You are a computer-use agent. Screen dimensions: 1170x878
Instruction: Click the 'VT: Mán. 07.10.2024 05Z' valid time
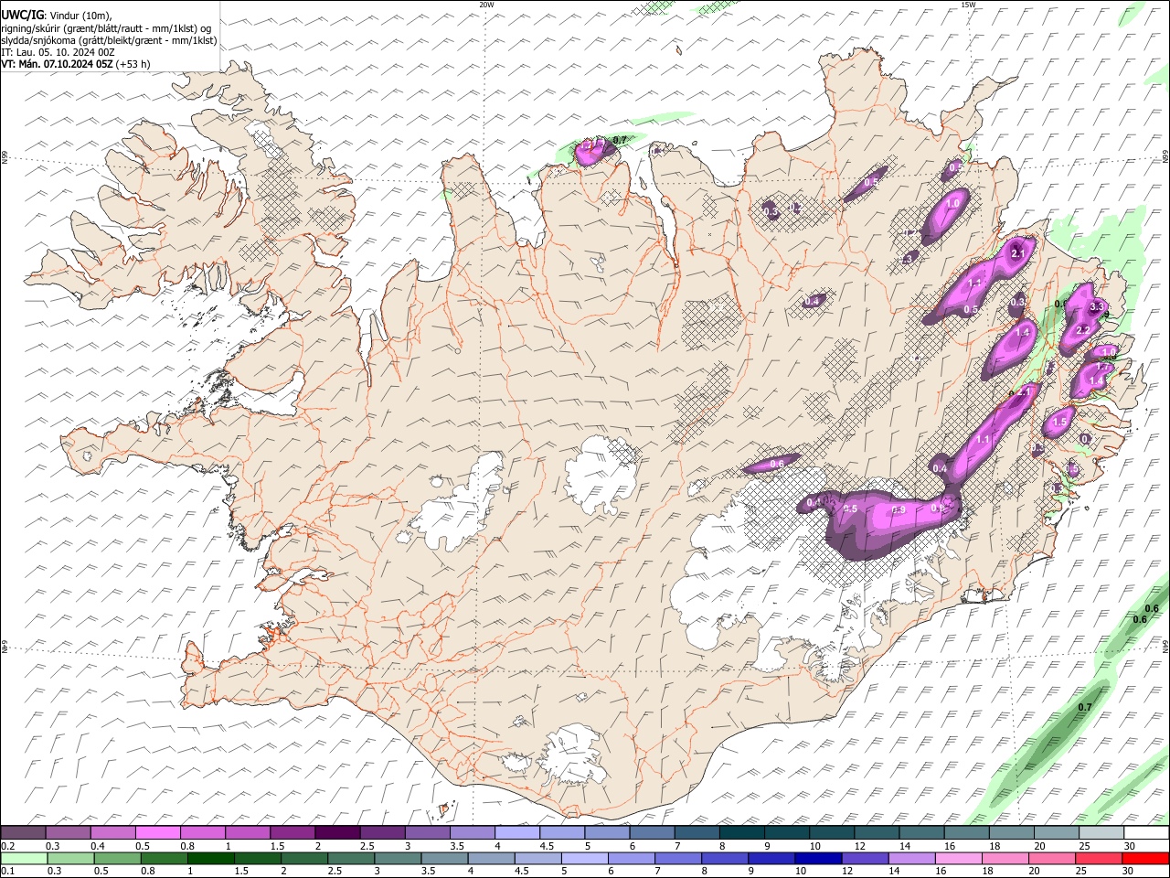pyautogui.click(x=57, y=64)
